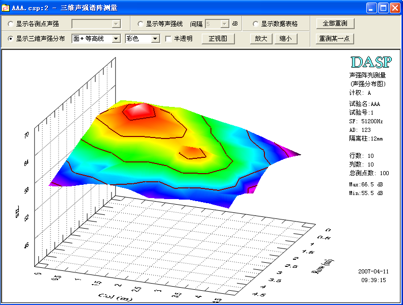Click the 放大 zoom in button

(261, 39)
